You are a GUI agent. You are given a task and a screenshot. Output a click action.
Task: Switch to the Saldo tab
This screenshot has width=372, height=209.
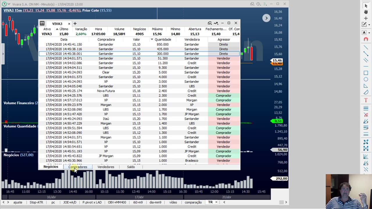pos(131,167)
